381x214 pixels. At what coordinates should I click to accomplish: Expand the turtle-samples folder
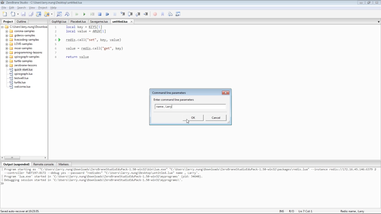point(7,61)
